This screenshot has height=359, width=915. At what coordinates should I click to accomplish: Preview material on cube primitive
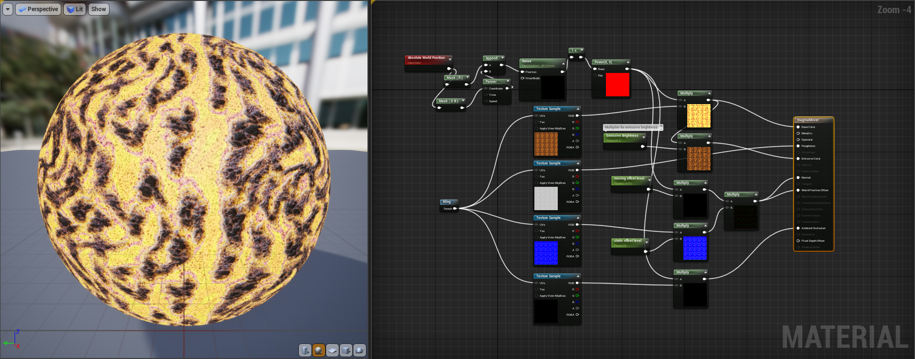pyautogui.click(x=346, y=350)
